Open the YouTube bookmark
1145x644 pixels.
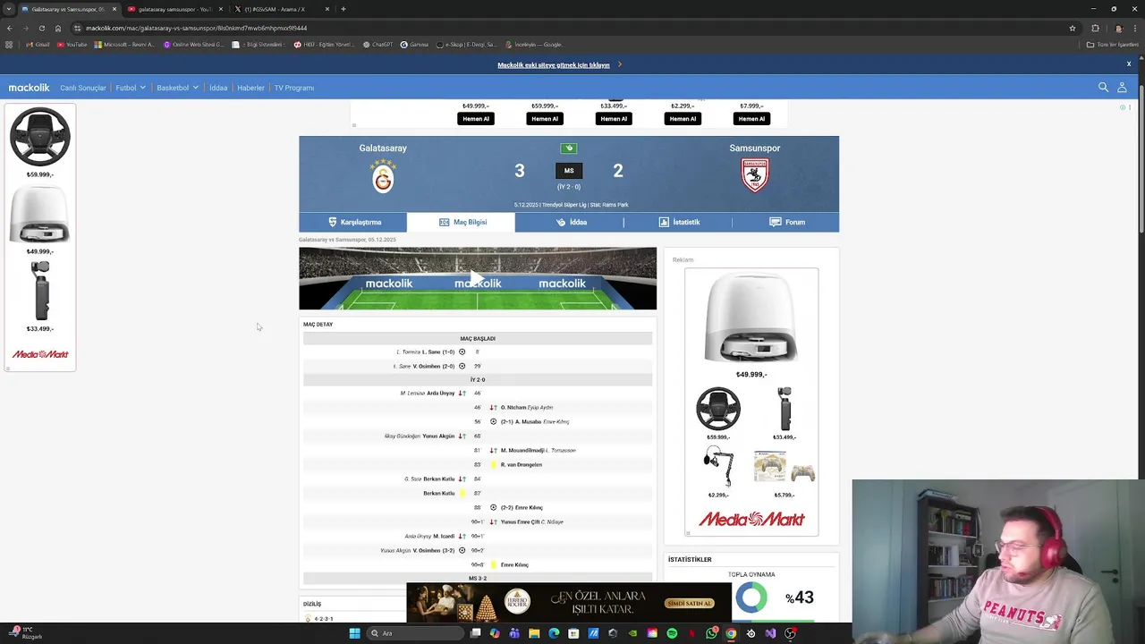(72, 45)
